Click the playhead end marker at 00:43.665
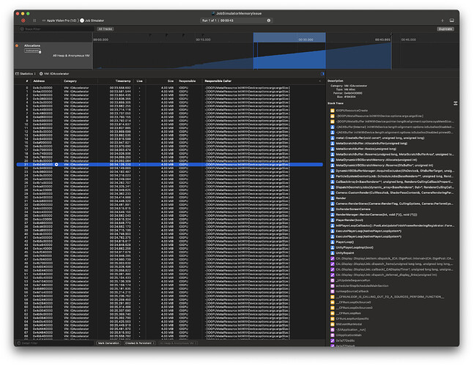This screenshot has height=366, width=474. 391,35
